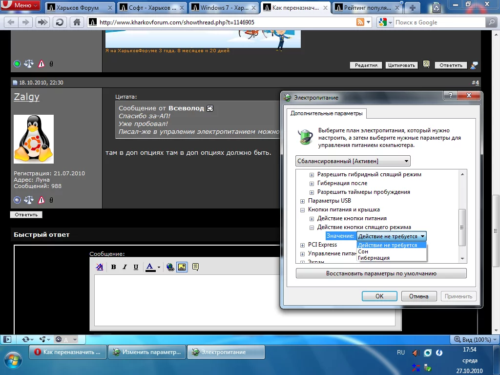500x375 pixels.
Task: Click the remove formatting icon in editor
Action: coord(100,267)
